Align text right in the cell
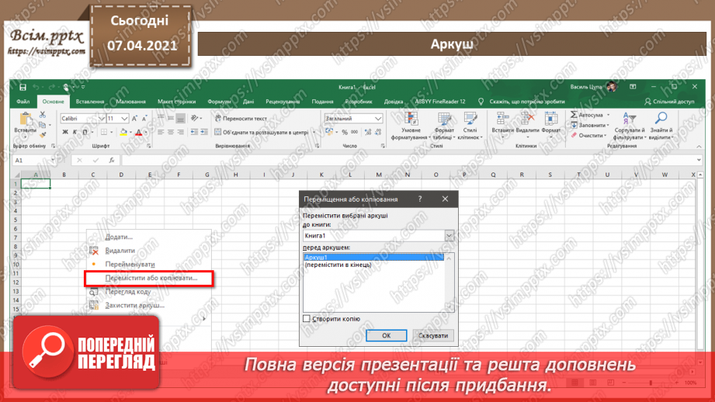 click(181, 132)
